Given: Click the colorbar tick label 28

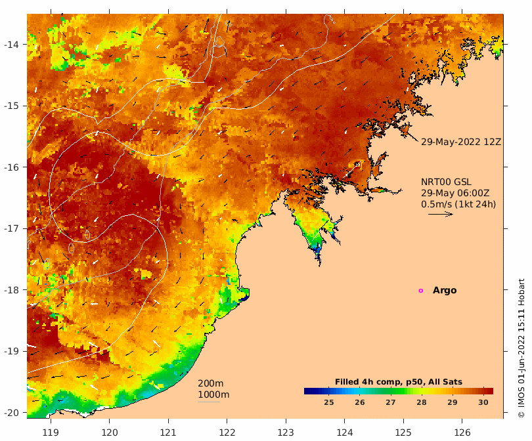Looking at the screenshot, I should [x=422, y=402].
